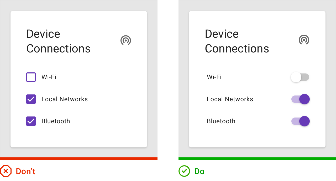This screenshot has height=181, width=336.
Task: Select the Local Networks label beside its checkbox
Action: point(65,99)
